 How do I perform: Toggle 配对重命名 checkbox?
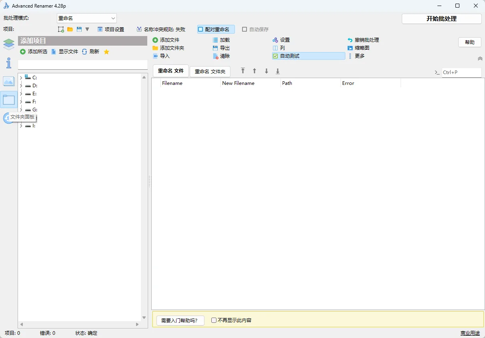click(216, 29)
